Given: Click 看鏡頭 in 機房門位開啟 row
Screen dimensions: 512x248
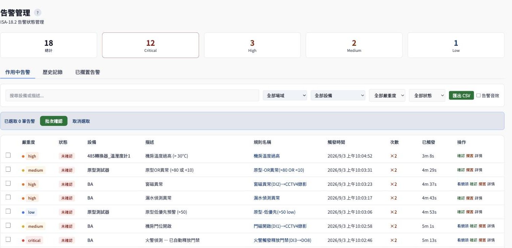Looking at the screenshot, I should coord(463,226).
